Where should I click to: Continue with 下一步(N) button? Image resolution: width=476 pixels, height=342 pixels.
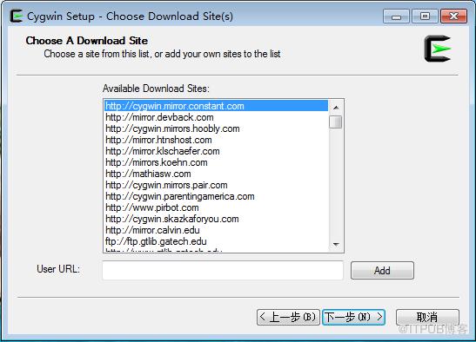click(353, 317)
